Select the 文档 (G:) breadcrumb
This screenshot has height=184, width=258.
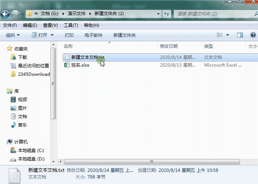(49, 14)
